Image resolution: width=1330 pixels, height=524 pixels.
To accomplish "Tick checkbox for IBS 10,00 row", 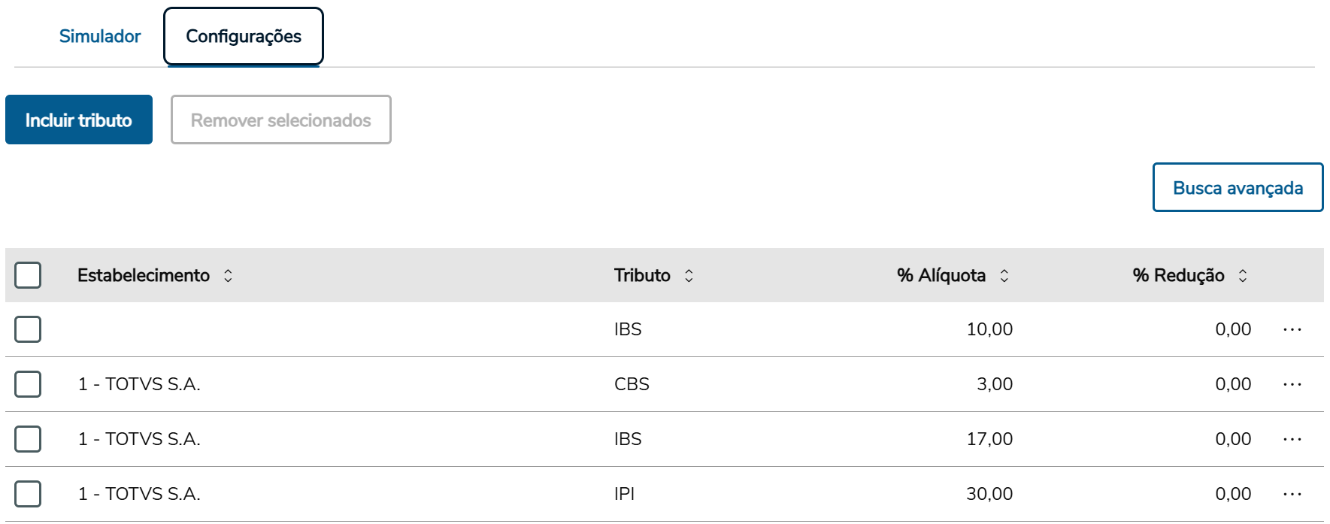I will tap(28, 329).
